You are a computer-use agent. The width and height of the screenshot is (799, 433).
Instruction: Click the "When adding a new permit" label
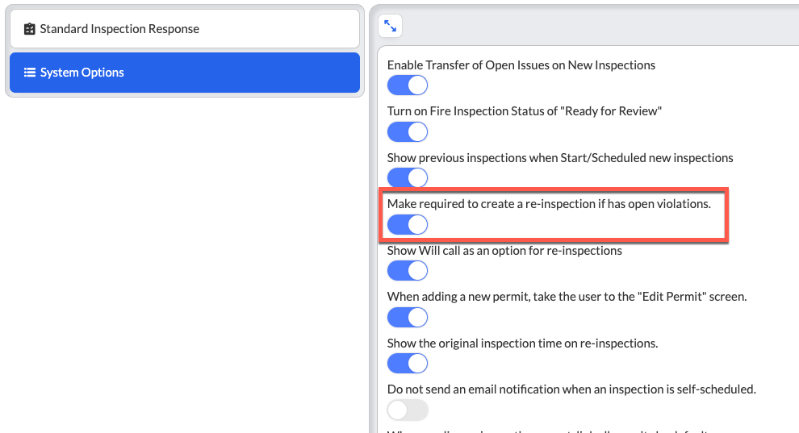(567, 296)
